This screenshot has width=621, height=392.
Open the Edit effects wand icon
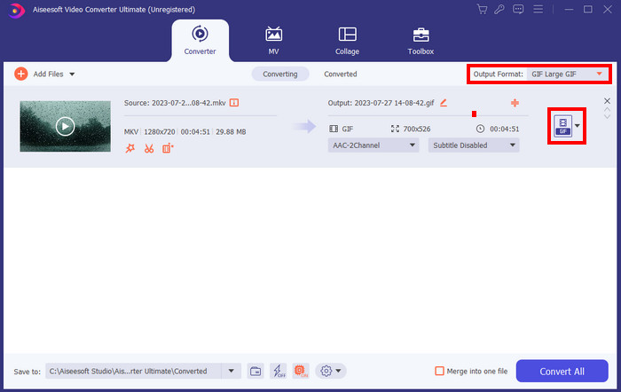tap(130, 148)
